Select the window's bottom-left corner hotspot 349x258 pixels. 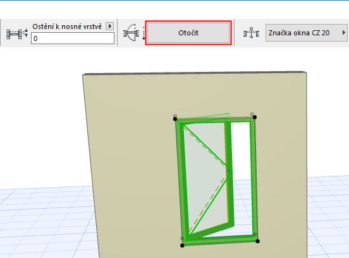click(182, 245)
